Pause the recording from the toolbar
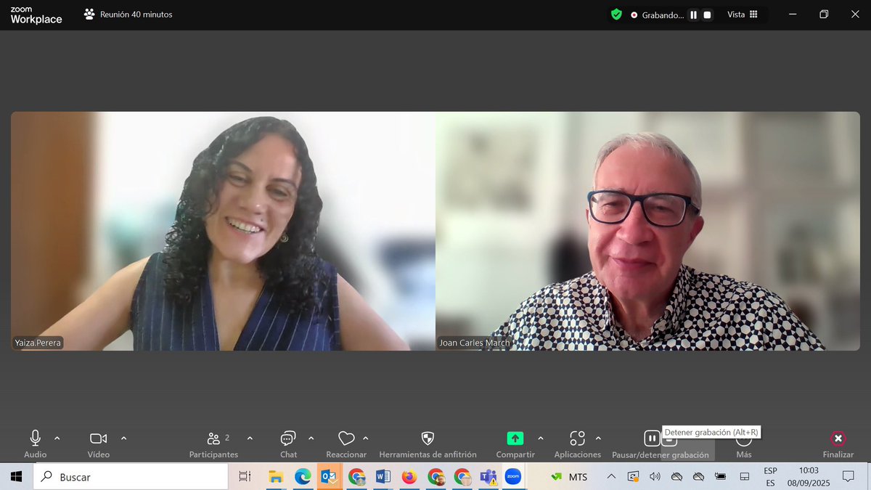This screenshot has width=871, height=490. click(x=652, y=438)
